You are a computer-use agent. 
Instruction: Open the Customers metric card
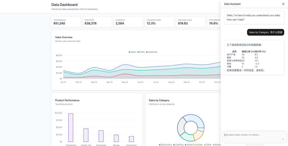point(128,22)
